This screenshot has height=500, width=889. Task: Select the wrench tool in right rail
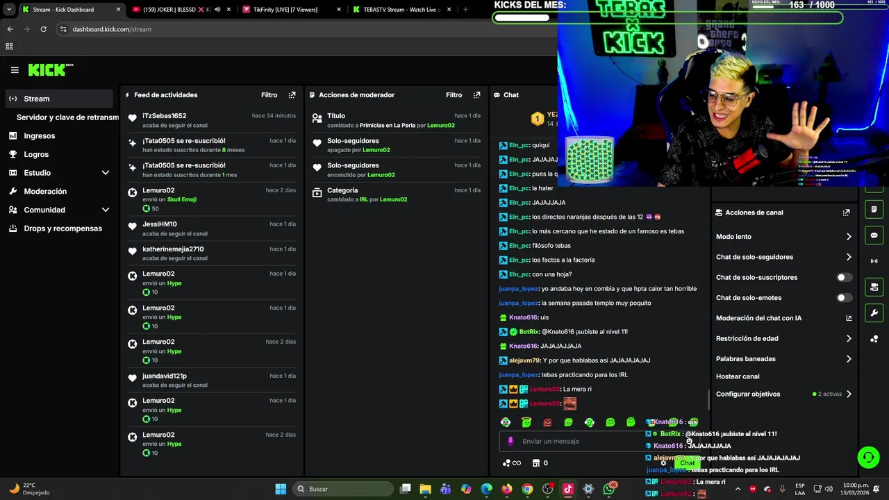tap(874, 312)
